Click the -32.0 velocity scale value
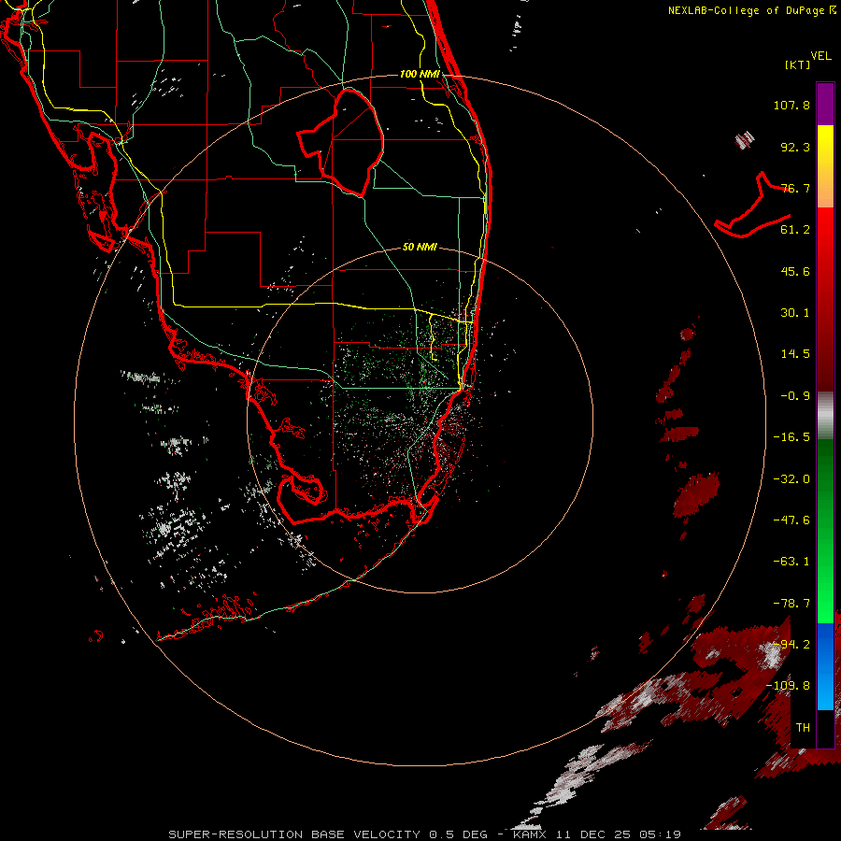This screenshot has width=841, height=841. (791, 479)
